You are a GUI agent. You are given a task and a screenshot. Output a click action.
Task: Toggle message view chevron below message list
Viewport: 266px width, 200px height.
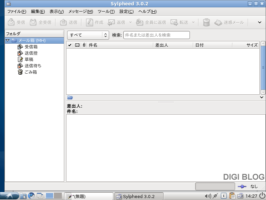(262, 97)
